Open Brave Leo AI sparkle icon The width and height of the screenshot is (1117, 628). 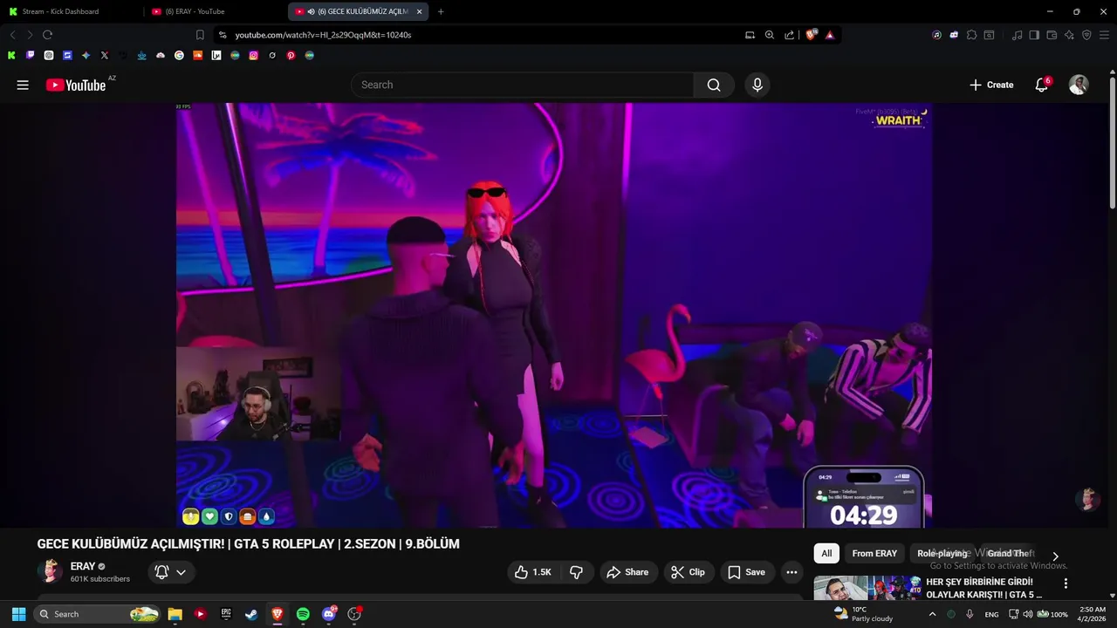pyautogui.click(x=1069, y=35)
